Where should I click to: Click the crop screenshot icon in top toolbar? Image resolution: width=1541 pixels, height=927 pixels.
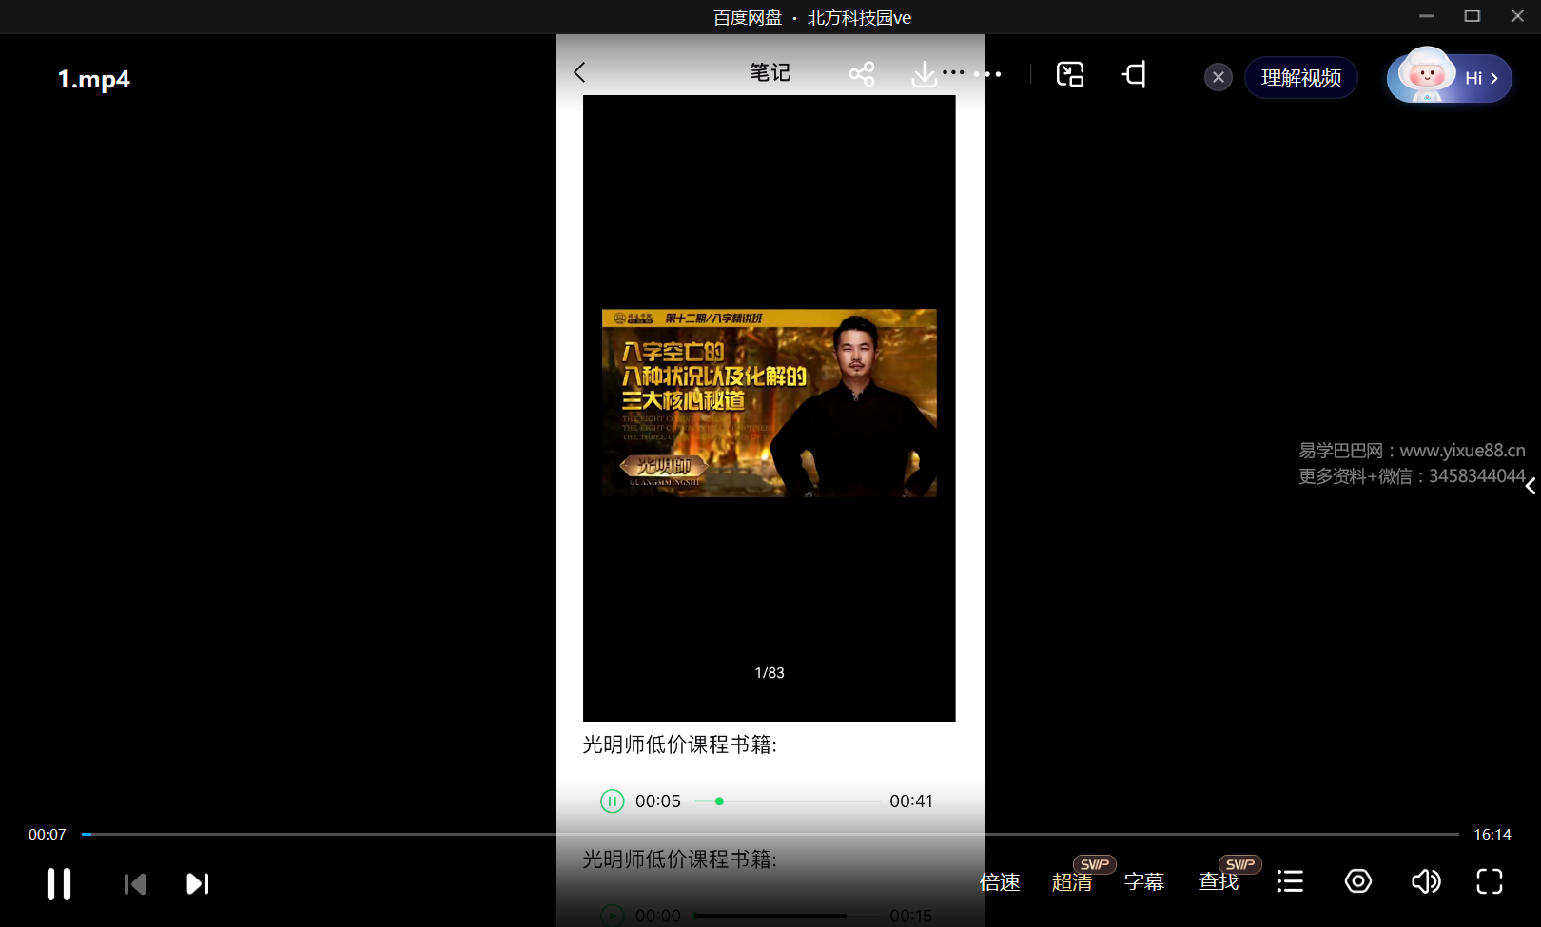coord(1134,74)
